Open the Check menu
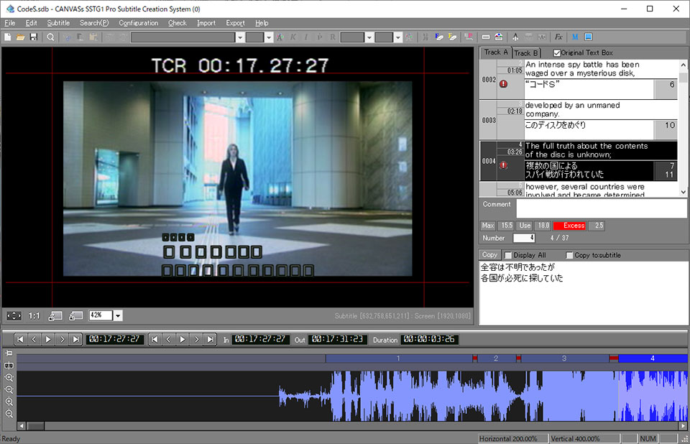Image resolution: width=690 pixels, height=444 pixels. pos(178,23)
